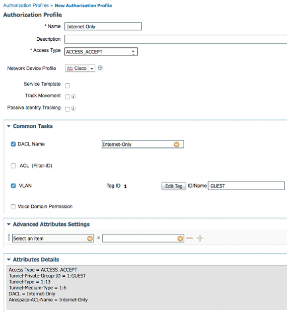Click the VLAN ID/Name field containing GUEST
Screen dimensions: 287x312
pyautogui.click(x=246, y=186)
